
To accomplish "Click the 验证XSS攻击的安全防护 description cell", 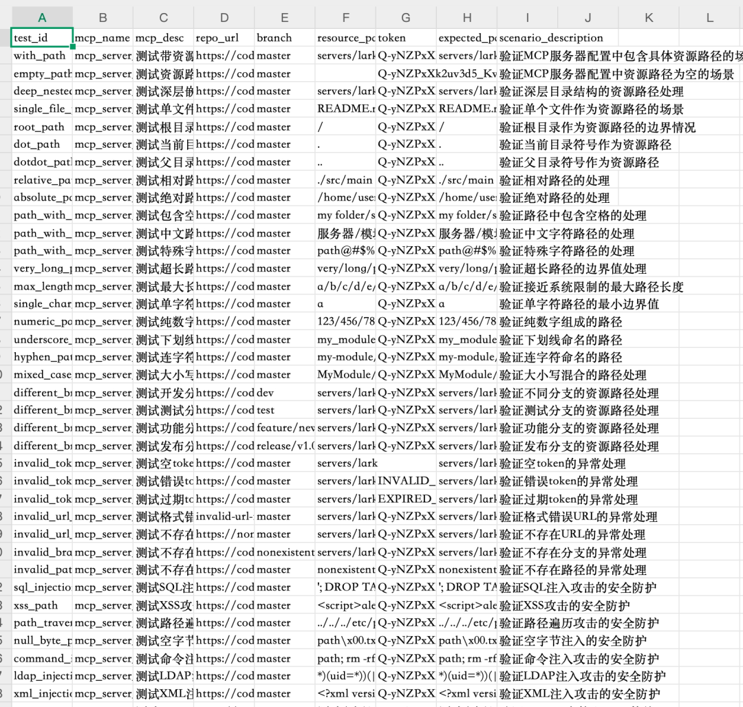I will pos(564,605).
